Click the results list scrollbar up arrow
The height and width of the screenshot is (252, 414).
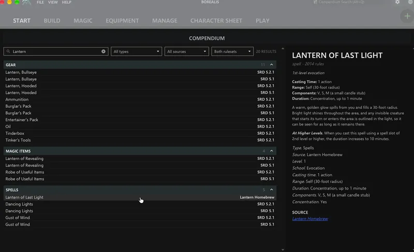(283, 49)
